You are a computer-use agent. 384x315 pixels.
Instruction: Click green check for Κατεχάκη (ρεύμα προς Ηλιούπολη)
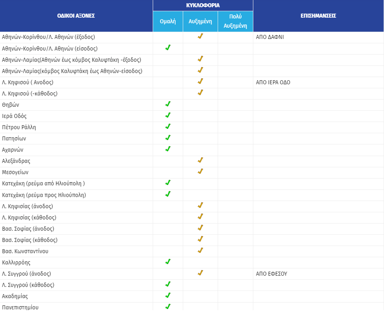[x=168, y=194]
